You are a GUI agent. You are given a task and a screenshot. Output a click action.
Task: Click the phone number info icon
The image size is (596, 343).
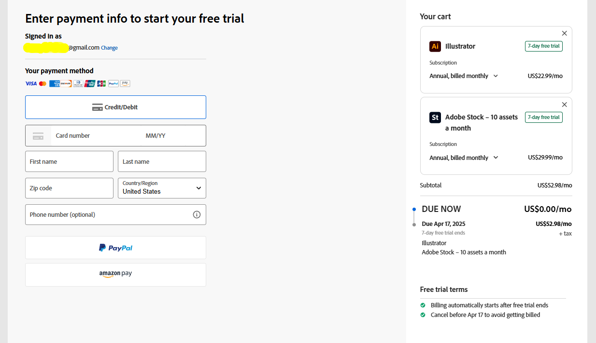(x=197, y=215)
